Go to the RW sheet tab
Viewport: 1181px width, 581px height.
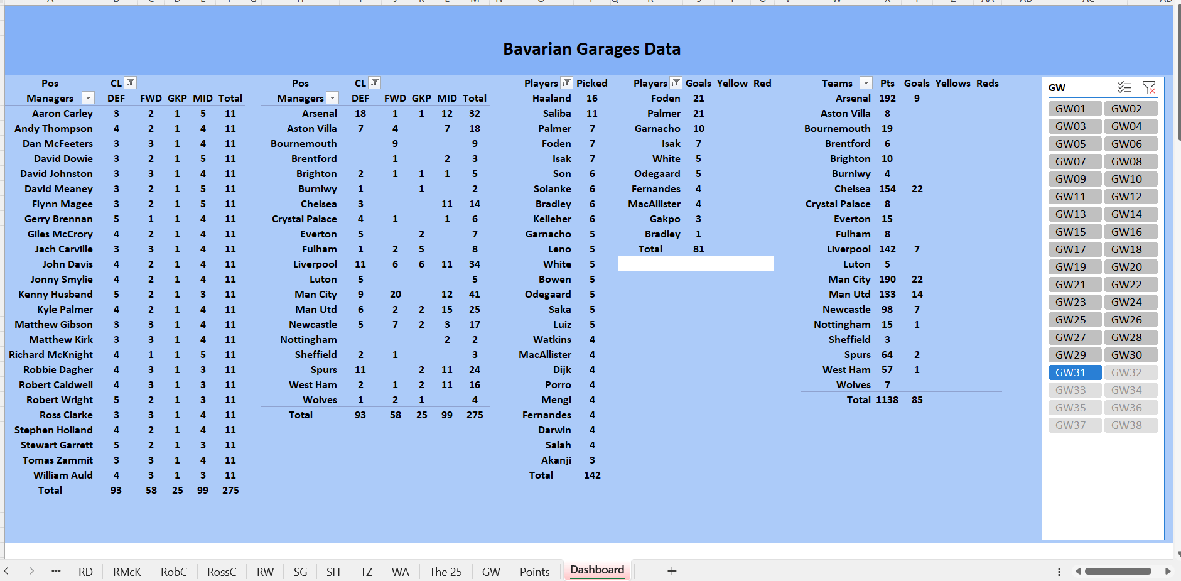(x=265, y=572)
